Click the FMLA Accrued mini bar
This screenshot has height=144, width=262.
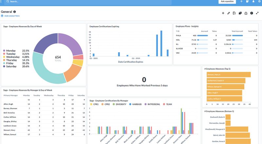(x=202, y=36)
